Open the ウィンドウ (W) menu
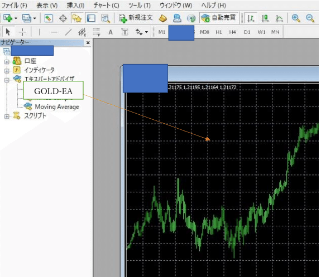The image size is (321, 277). coord(176,5)
